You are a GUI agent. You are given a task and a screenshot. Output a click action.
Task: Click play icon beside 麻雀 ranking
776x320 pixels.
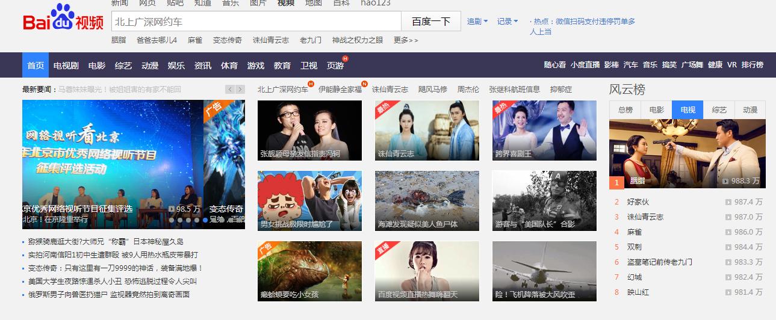tap(728, 232)
